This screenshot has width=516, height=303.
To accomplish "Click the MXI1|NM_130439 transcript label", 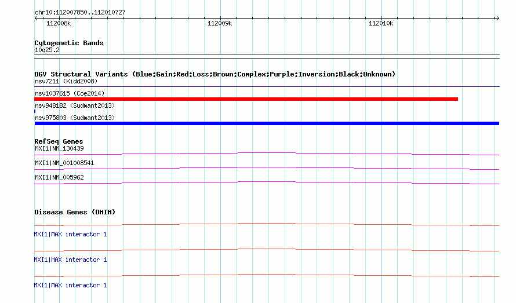I will click(59, 148).
